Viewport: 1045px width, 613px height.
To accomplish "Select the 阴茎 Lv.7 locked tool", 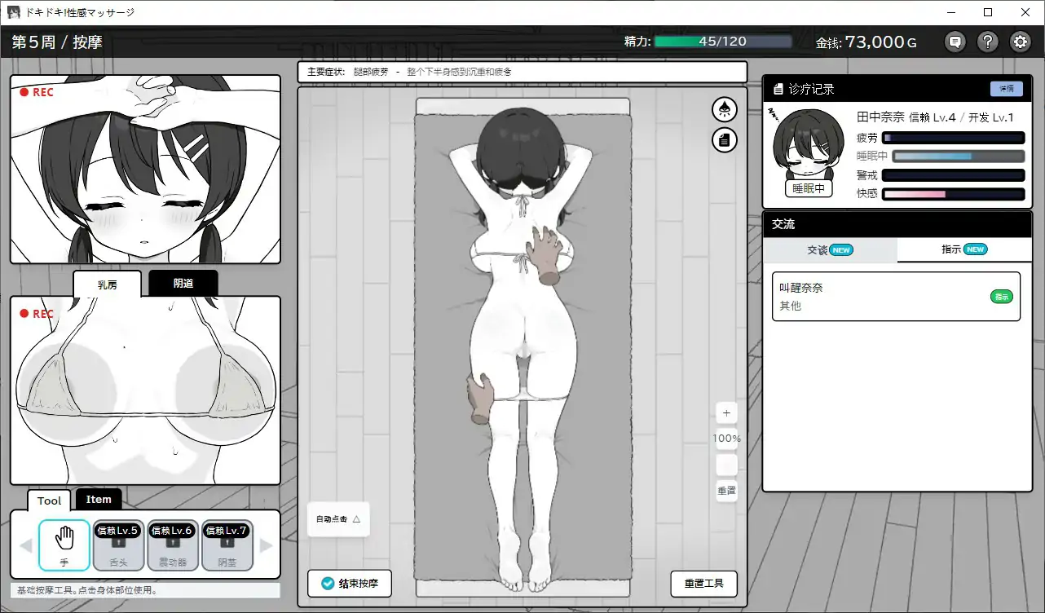I will (x=227, y=545).
